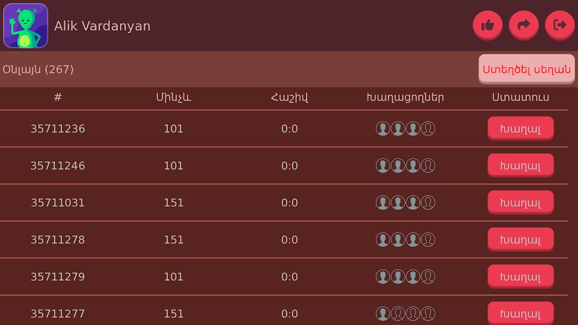Click Խաղալ for table 35711246

point(520,166)
